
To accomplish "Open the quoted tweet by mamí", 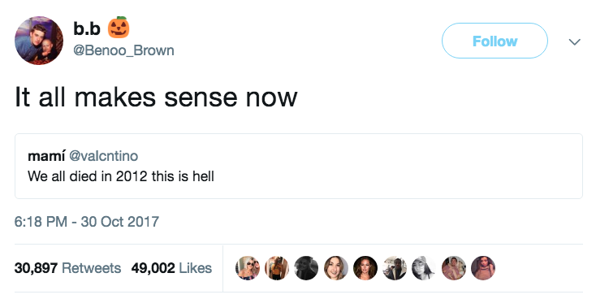I will 298,166.
